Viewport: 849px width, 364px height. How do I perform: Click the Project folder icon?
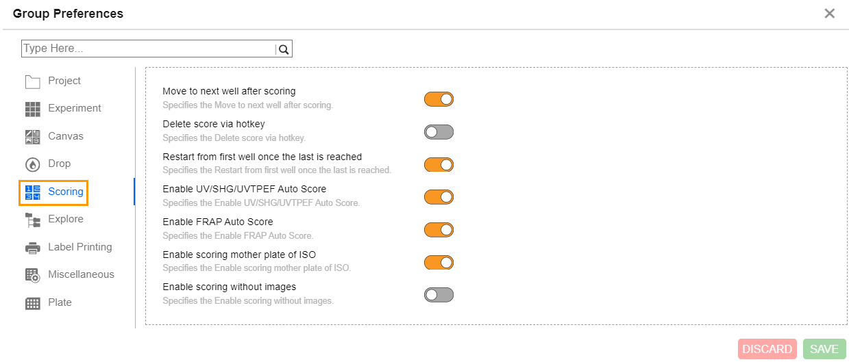tap(33, 82)
